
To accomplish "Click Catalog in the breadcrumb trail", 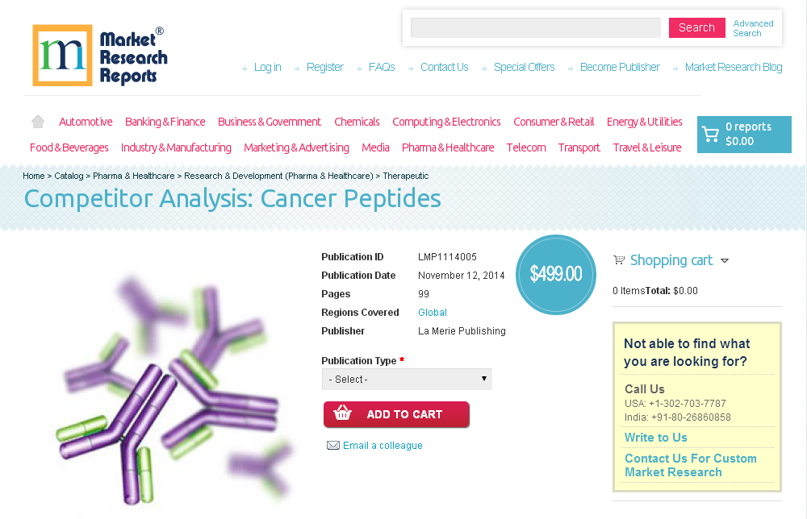I will (69, 176).
